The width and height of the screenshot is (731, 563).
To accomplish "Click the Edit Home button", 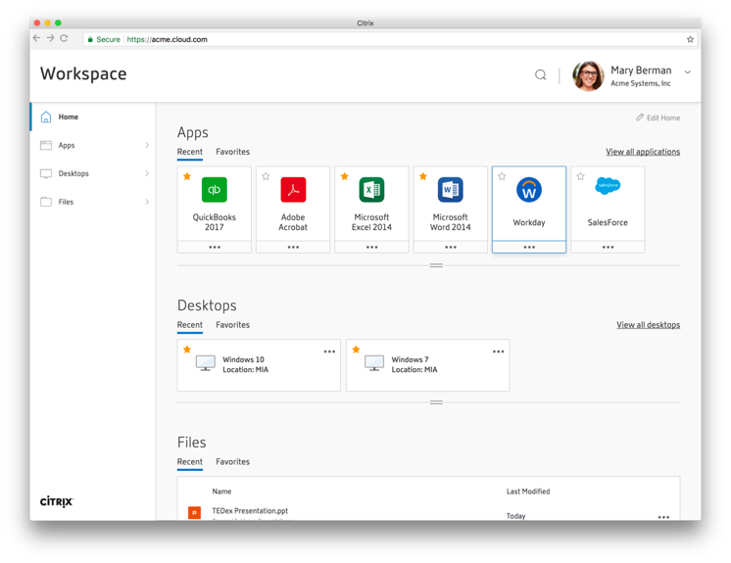I will (658, 117).
